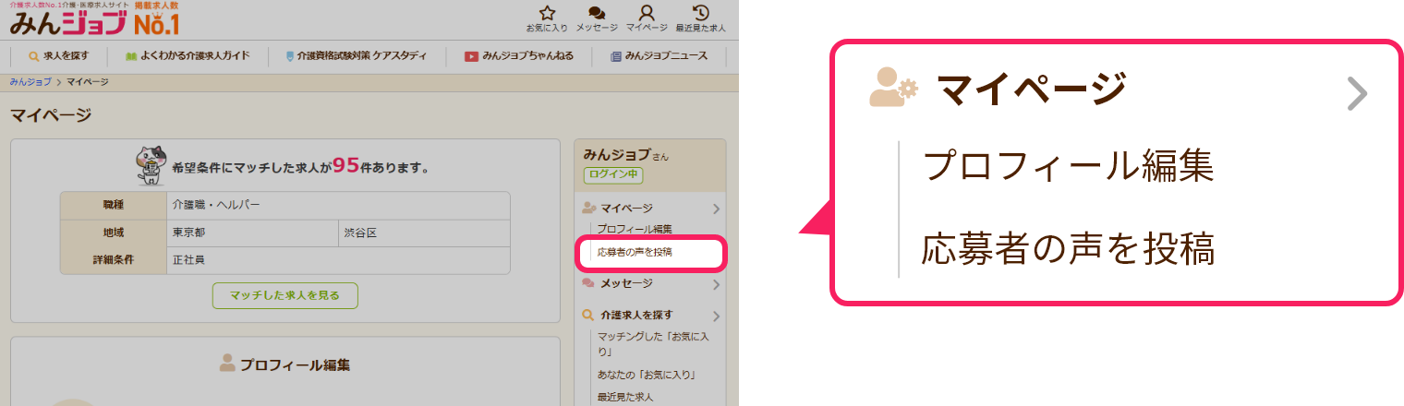Open よくわかる介護求人ガイド navigation item

coord(188,56)
